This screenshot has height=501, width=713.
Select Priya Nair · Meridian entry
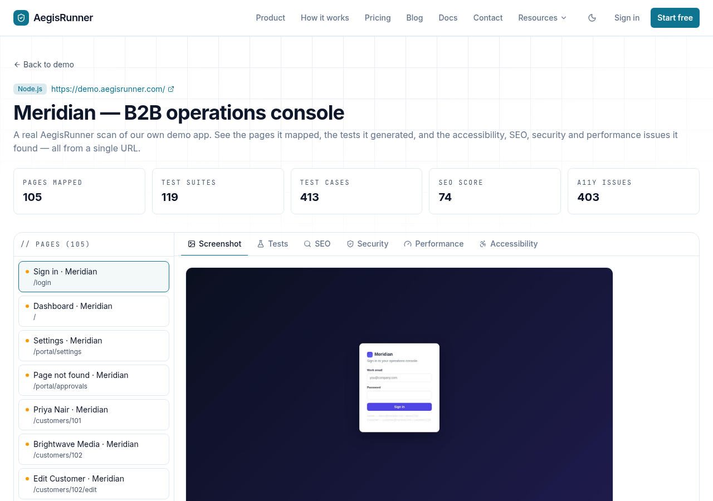[94, 415]
